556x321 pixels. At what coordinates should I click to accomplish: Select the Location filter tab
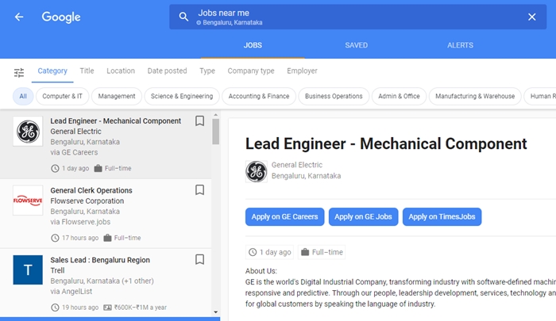coord(121,71)
